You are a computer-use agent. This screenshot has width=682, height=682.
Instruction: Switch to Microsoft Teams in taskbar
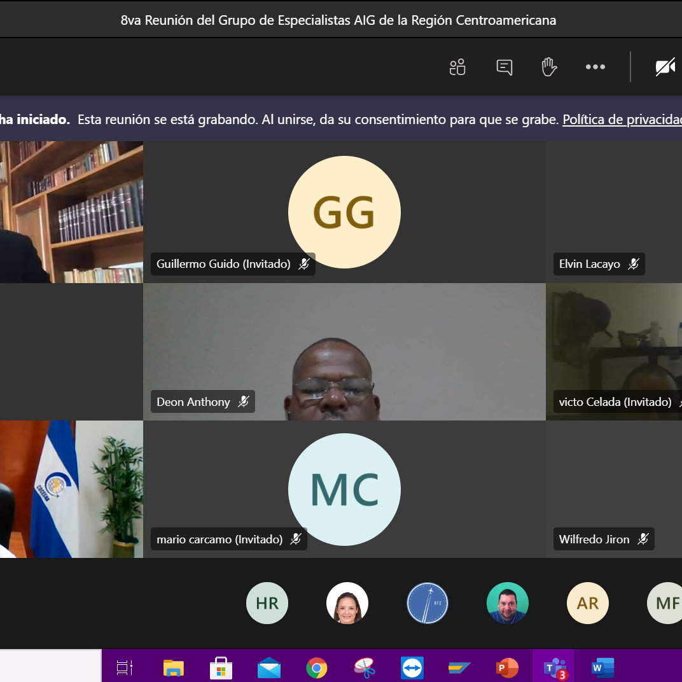coord(555,667)
